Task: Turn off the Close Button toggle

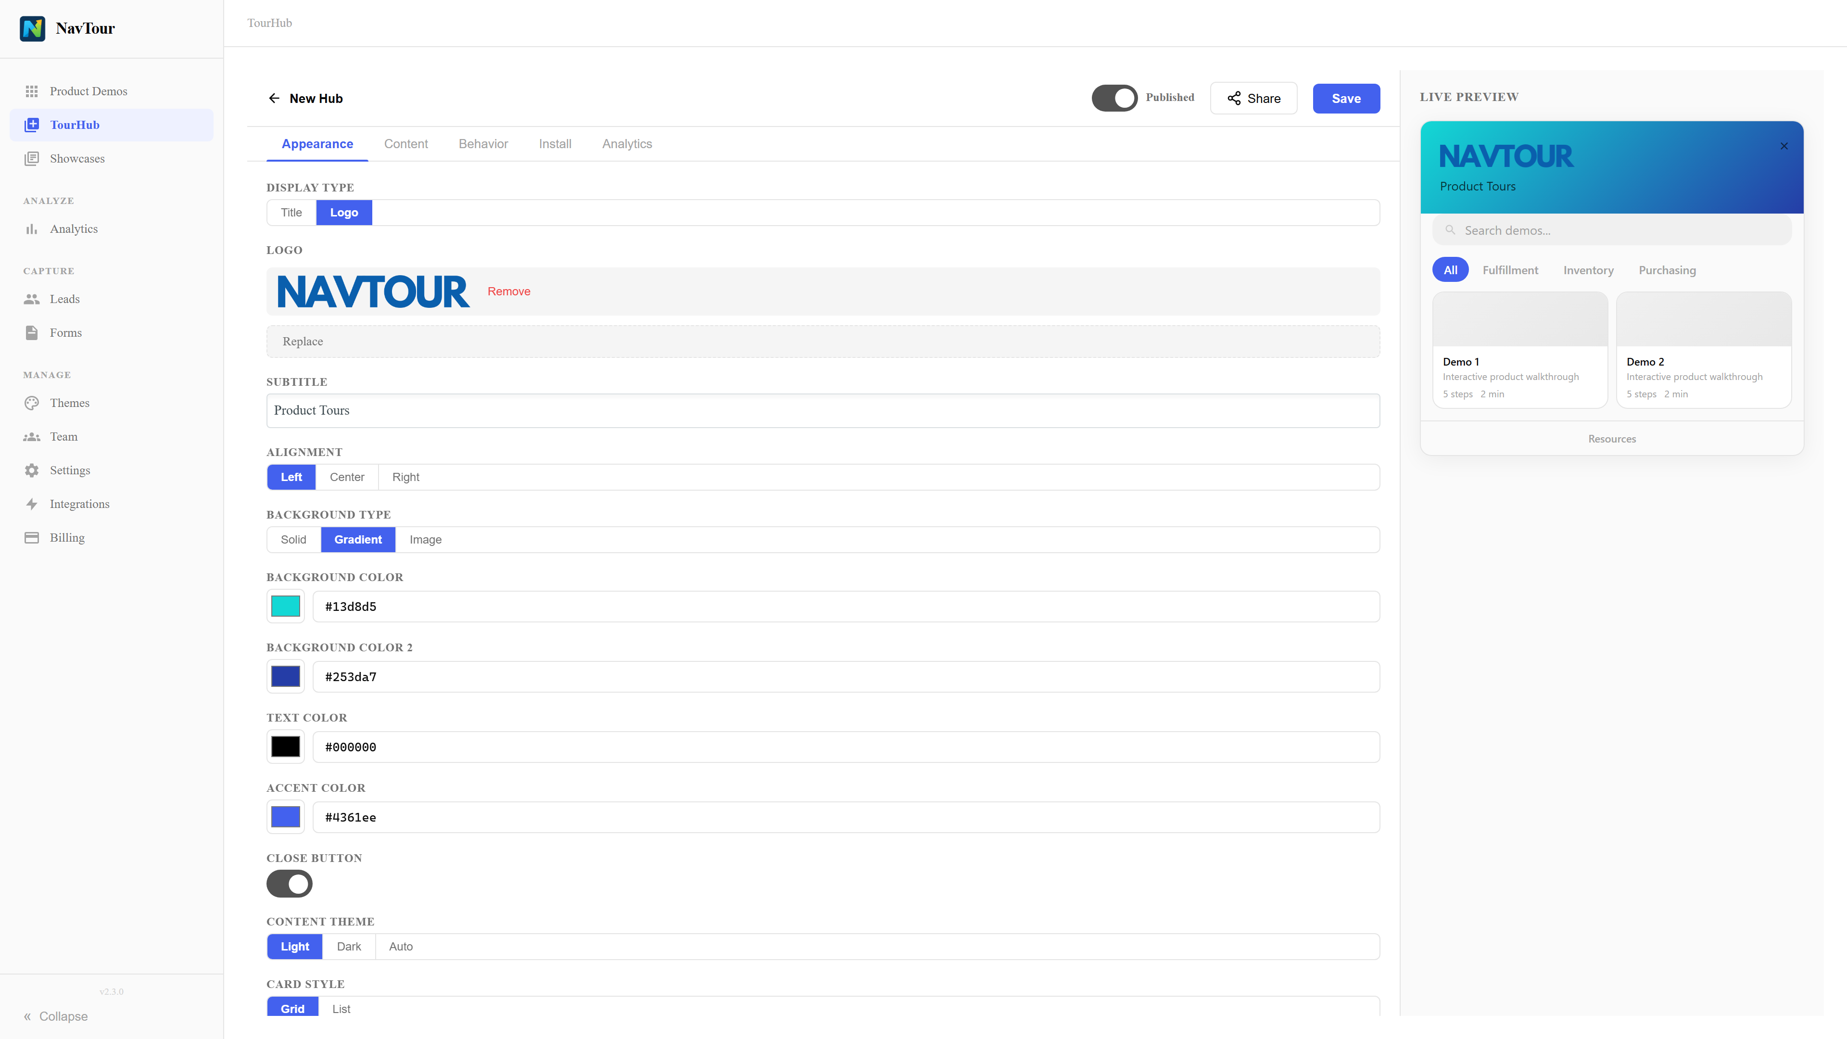Action: [290, 884]
